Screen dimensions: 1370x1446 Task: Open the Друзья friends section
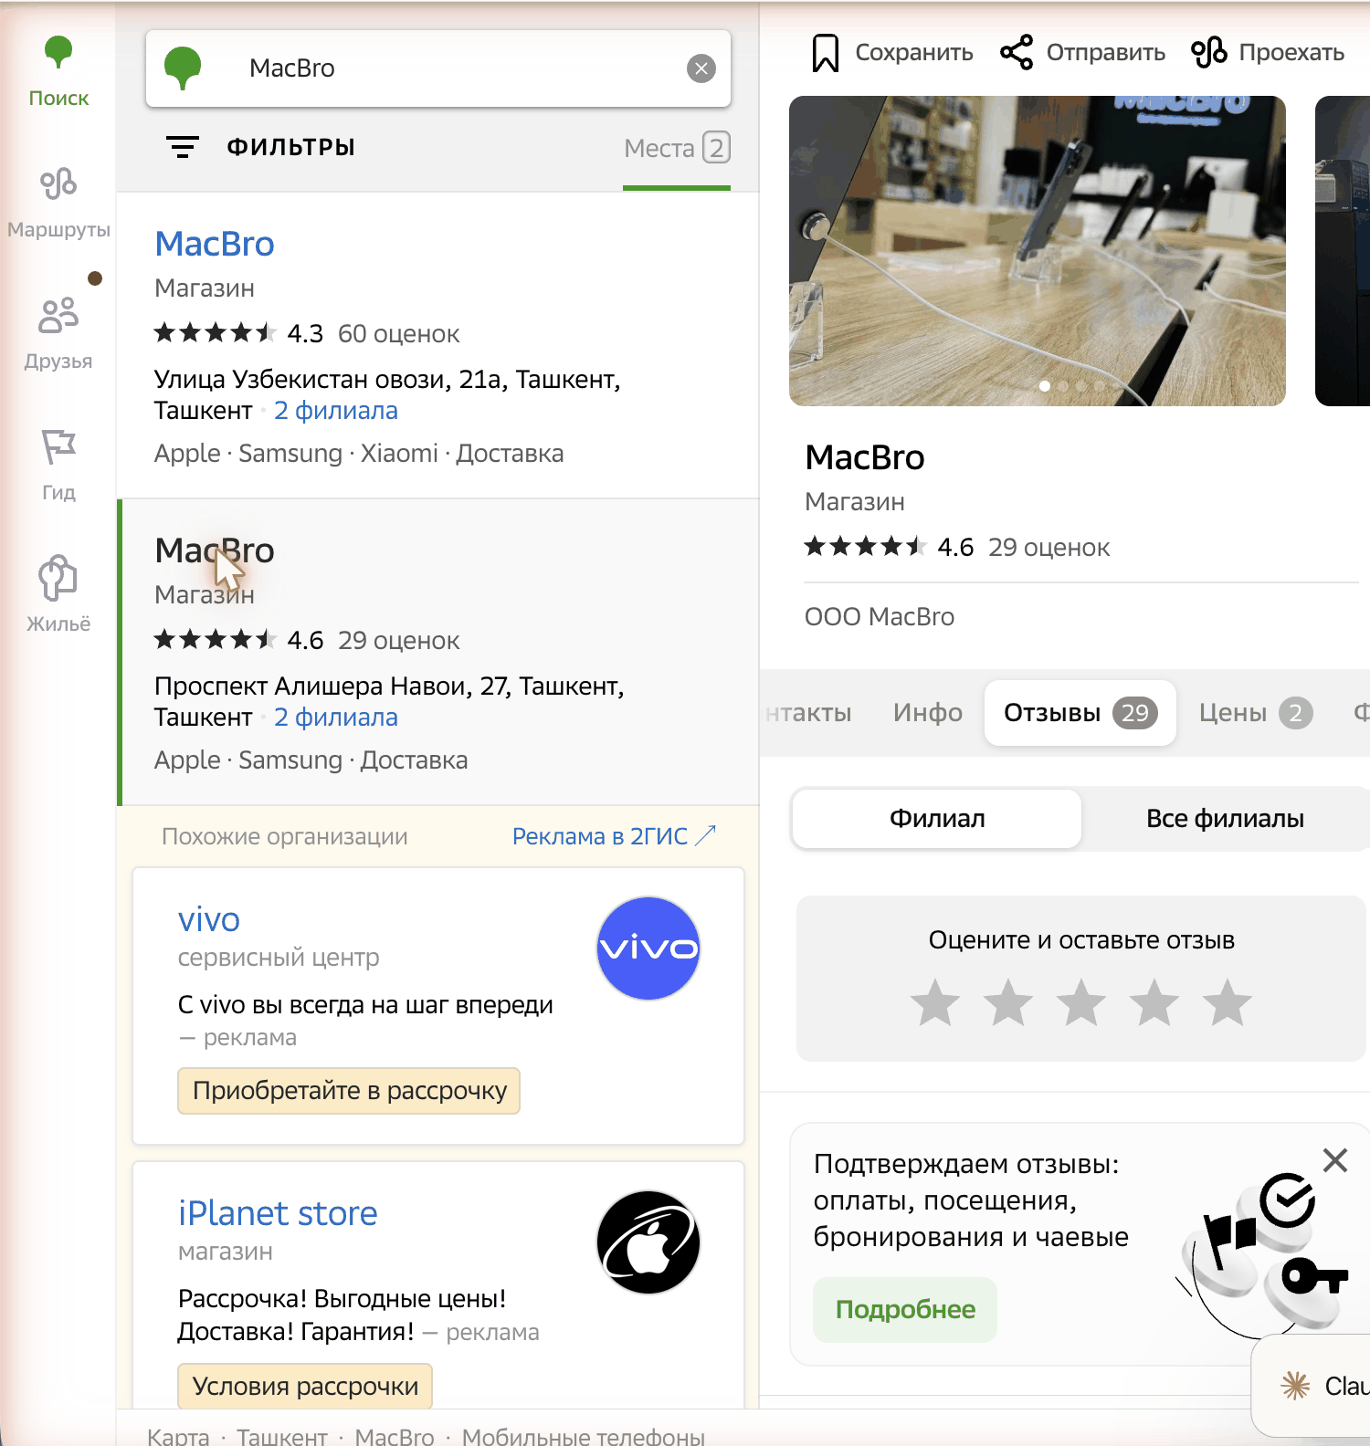58,334
